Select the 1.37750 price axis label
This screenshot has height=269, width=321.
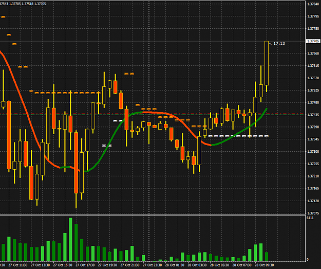coord(313,29)
